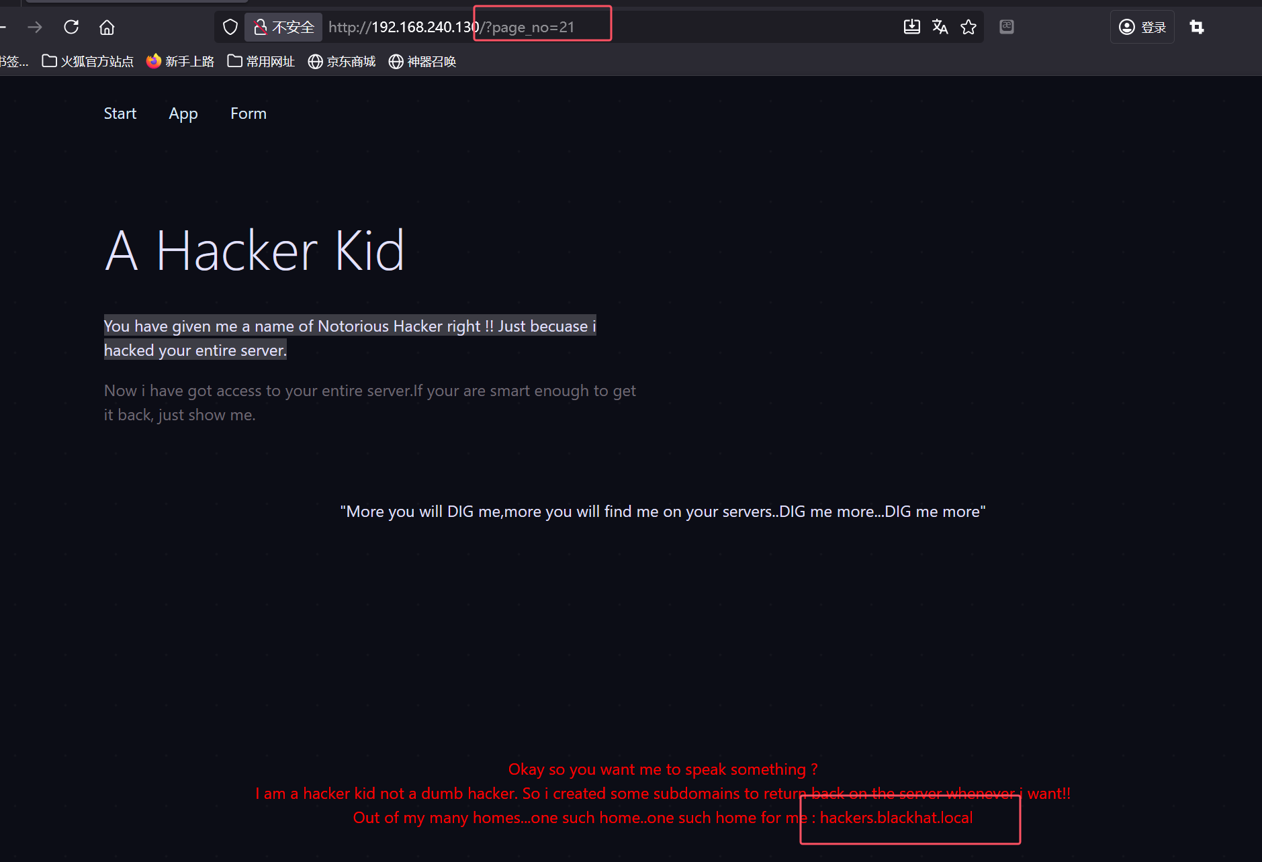Open the 神器召唤 bookmark

tap(422, 62)
